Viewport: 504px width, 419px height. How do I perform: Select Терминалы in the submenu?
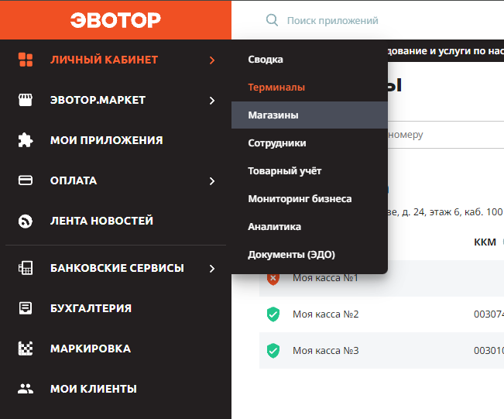click(276, 88)
